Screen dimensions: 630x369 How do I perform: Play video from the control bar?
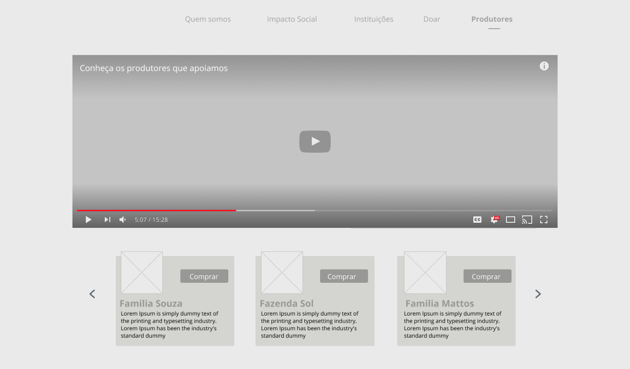(89, 220)
